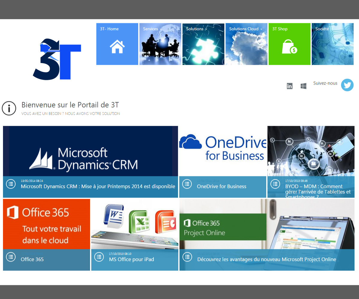Viewport: 359px width, 299px height.
Task: Click the Twitter bird icon
Action: click(347, 85)
